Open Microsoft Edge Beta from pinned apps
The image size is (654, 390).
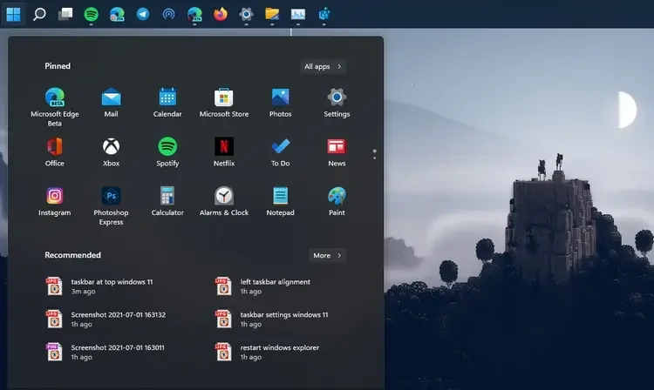coord(55,97)
